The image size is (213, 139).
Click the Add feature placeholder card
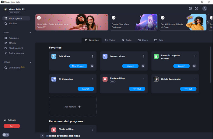[x=73, y=106]
